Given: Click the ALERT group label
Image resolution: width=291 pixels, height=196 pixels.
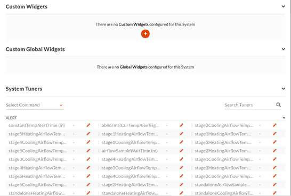Looking at the screenshot, I should pos(11,118).
